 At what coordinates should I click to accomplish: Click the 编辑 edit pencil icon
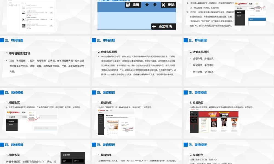pyautogui.click(x=128, y=5)
